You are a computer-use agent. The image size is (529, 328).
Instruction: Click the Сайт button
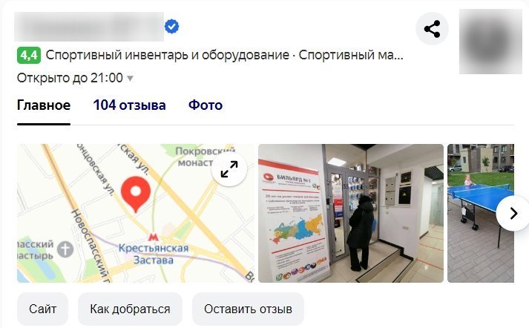click(42, 309)
